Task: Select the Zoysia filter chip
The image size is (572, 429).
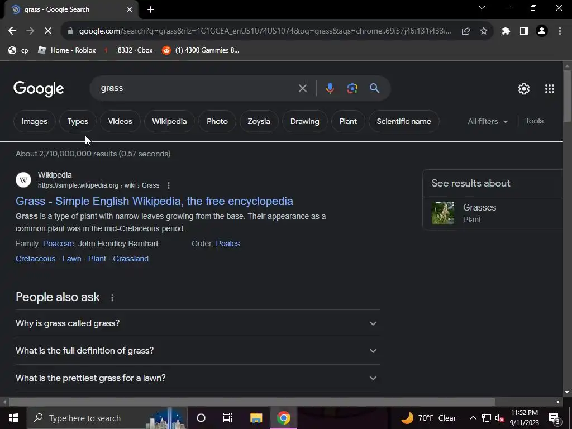Action: (259, 121)
